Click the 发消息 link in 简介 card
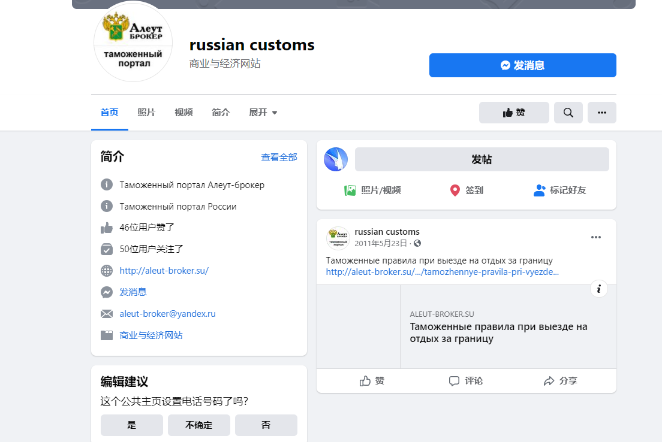This screenshot has width=662, height=442. (133, 292)
